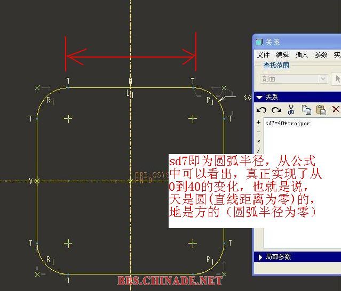
Task: Open the 参数 menu
Action: [321, 55]
